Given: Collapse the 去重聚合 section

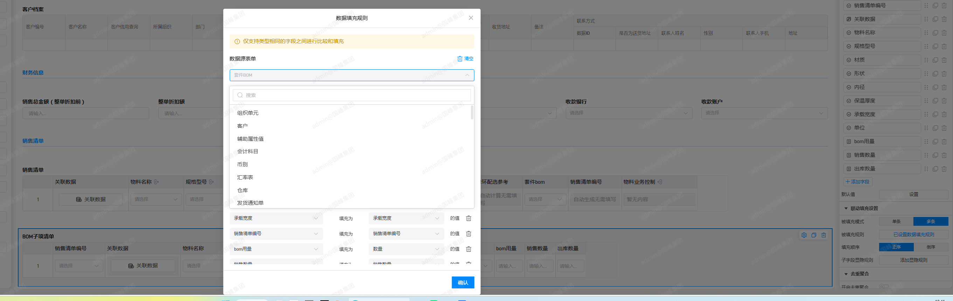Looking at the screenshot, I should coord(846,274).
